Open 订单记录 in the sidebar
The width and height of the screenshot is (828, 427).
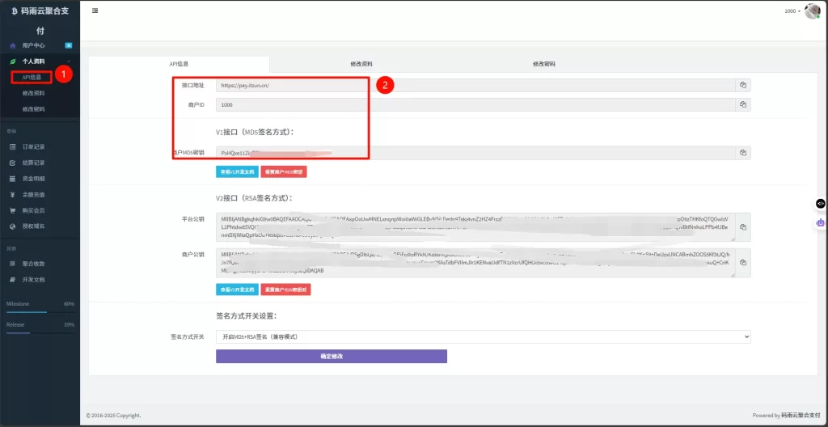[x=33, y=146]
